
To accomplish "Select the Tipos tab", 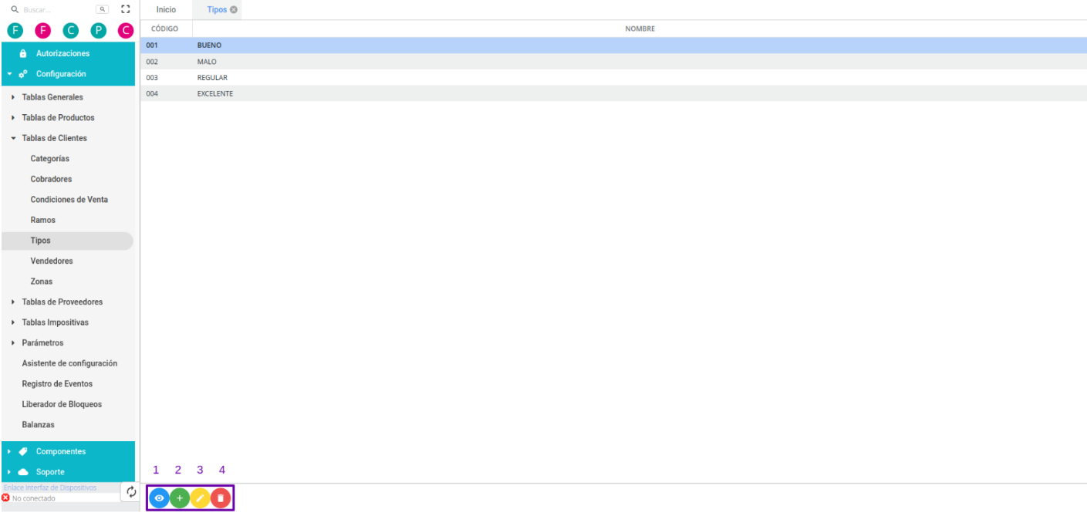I will tap(217, 10).
